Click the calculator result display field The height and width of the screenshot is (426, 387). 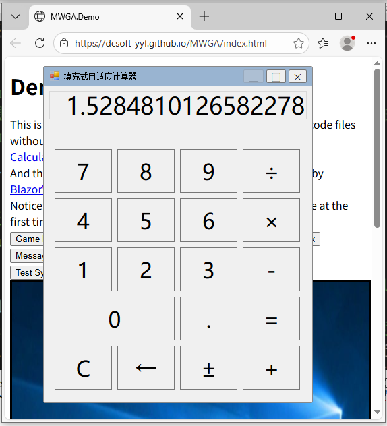click(178, 105)
